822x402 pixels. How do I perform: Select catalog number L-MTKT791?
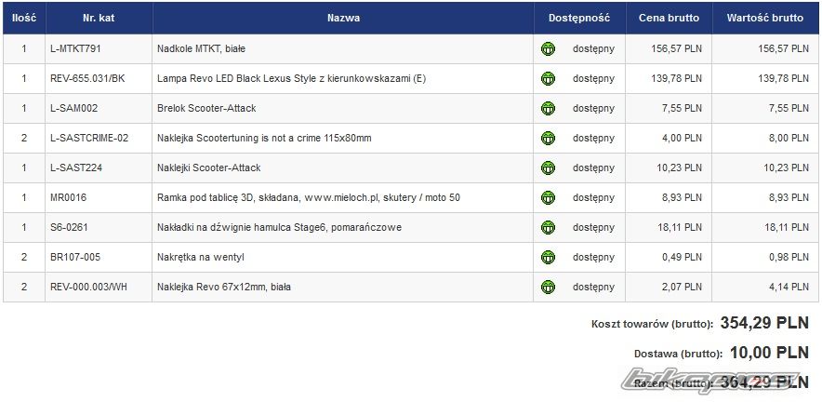click(x=75, y=48)
